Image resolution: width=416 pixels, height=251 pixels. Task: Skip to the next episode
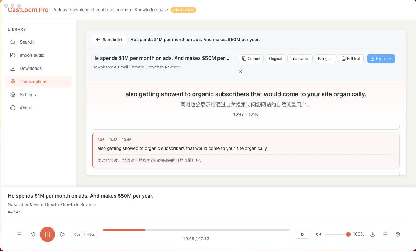pos(63,234)
